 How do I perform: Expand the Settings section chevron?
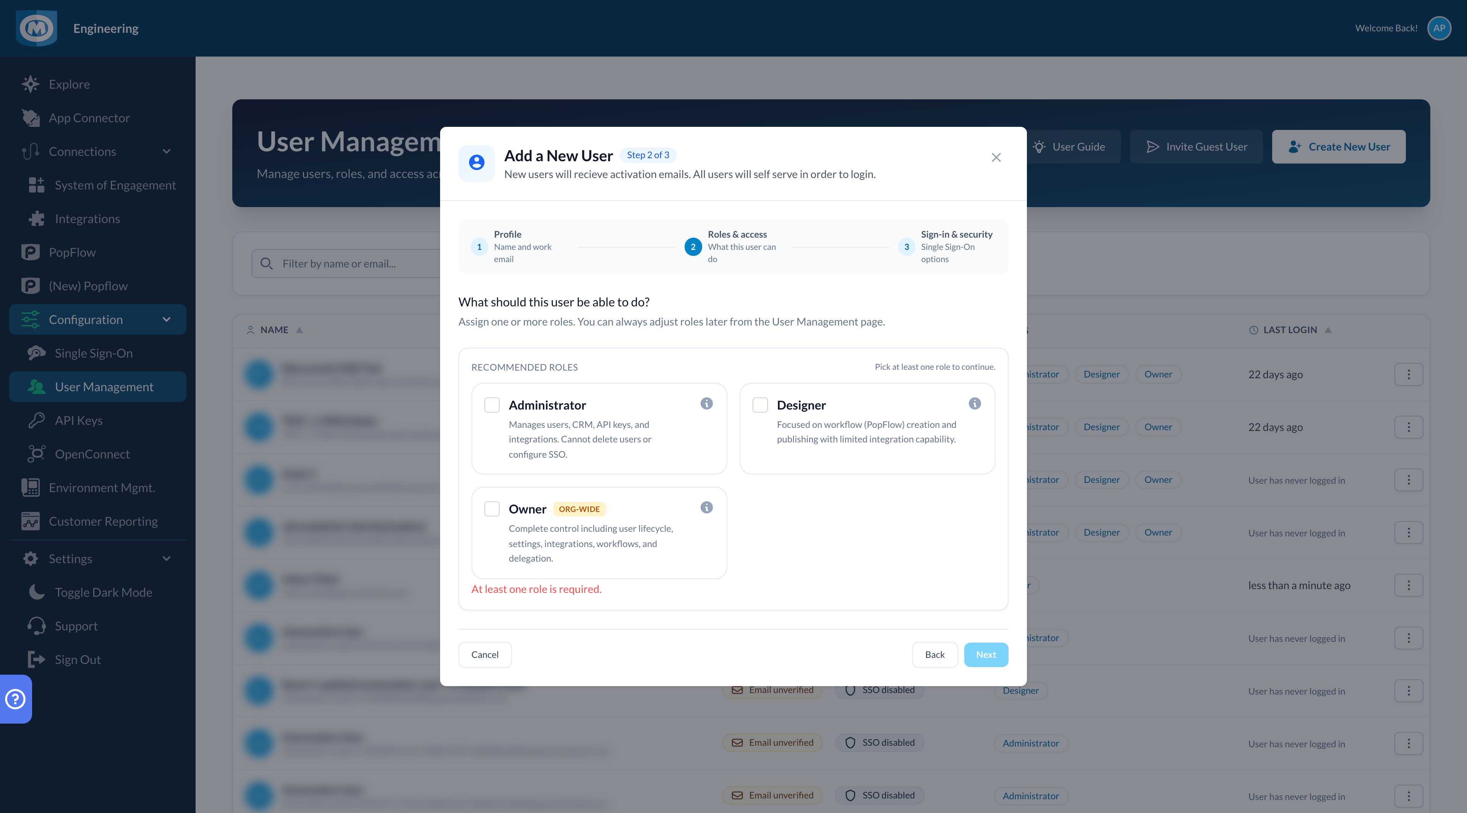pyautogui.click(x=166, y=559)
